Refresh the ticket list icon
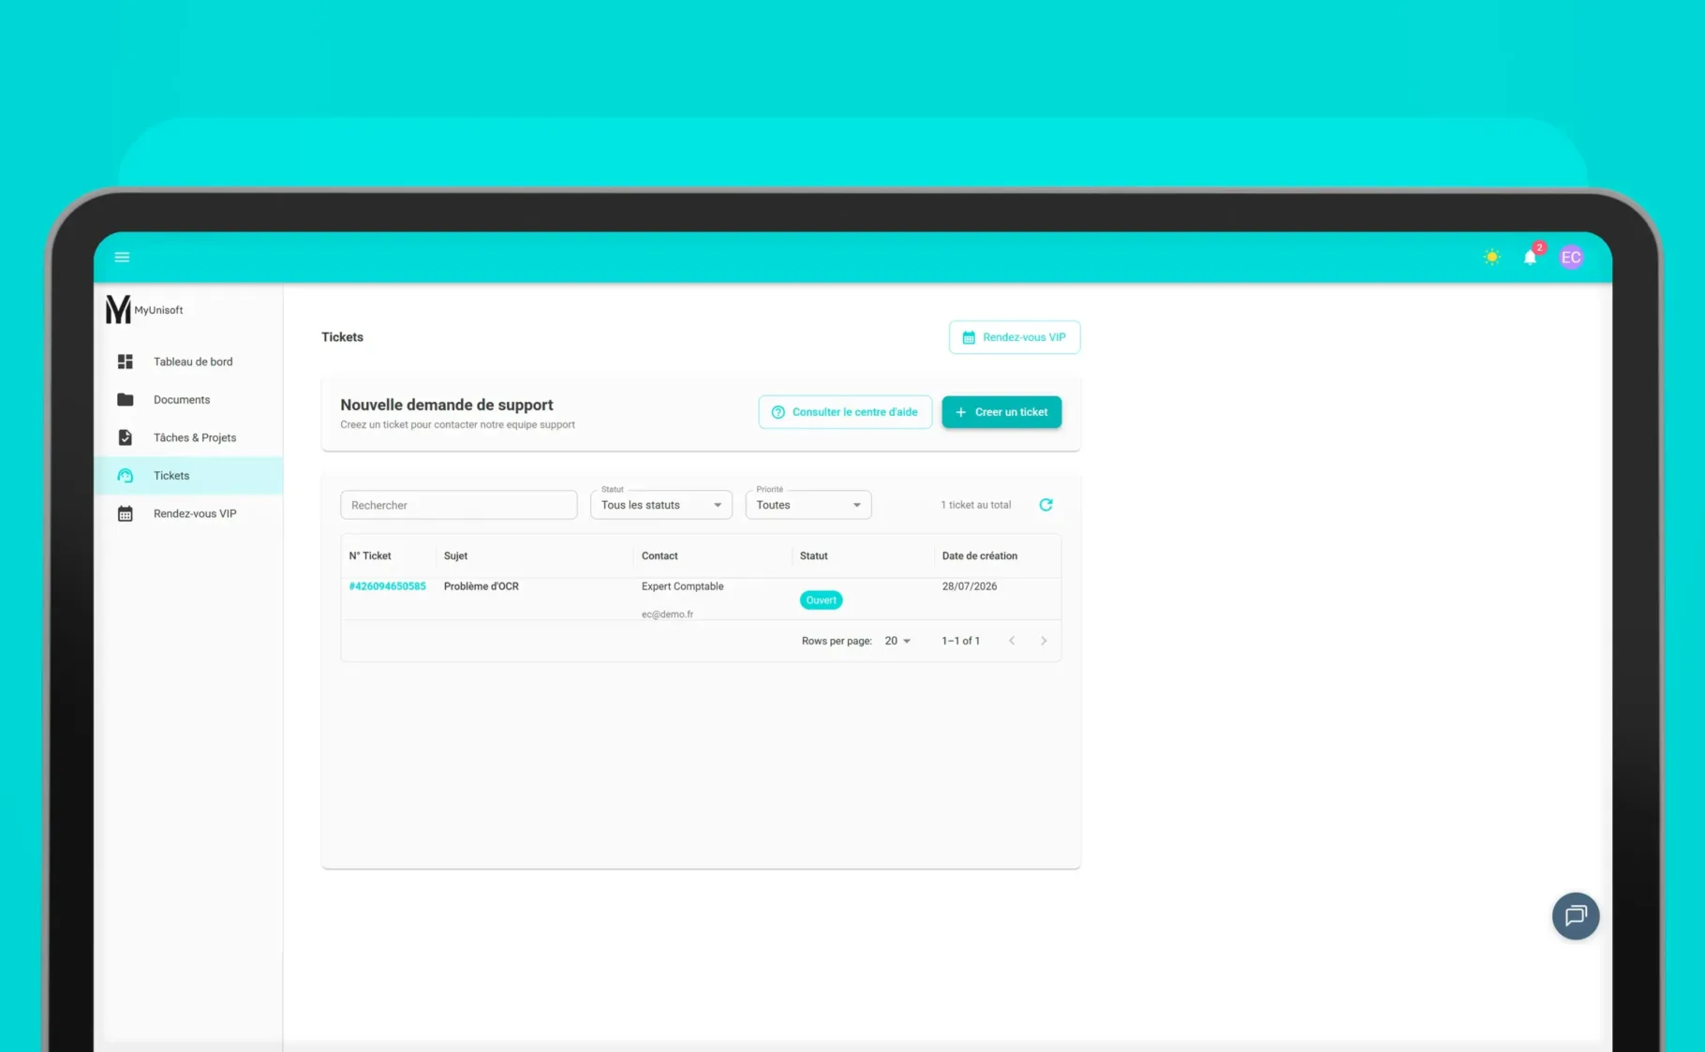Screen dimensions: 1705x1052 point(1045,505)
